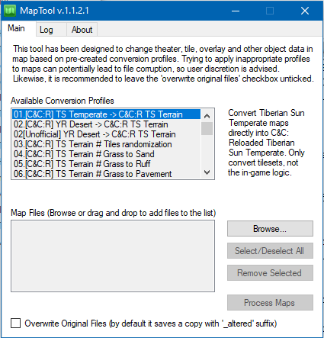Viewport: 324px width, 338px height.
Task: Click profile list scroll down arrow
Action: (x=207, y=172)
